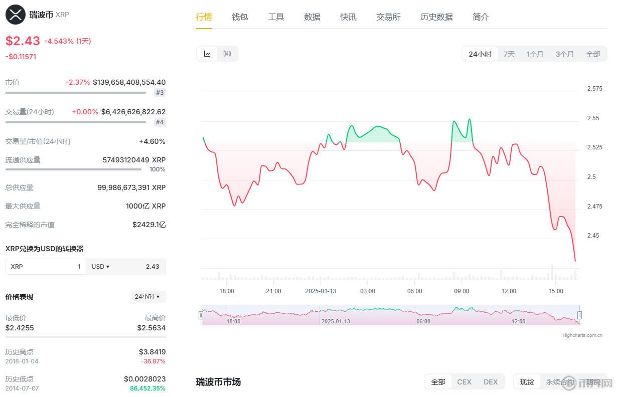Open the USD currency dropdown in converter
The width and height of the screenshot is (618, 397).
[x=100, y=267]
